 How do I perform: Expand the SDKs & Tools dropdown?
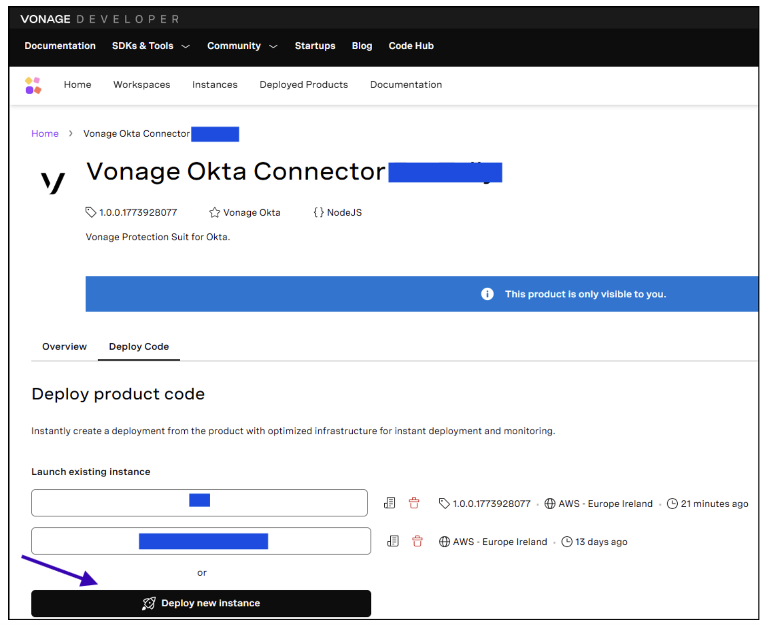150,46
